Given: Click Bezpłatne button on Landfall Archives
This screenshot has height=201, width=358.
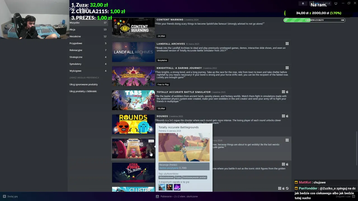Looking at the screenshot, I should (162, 60).
